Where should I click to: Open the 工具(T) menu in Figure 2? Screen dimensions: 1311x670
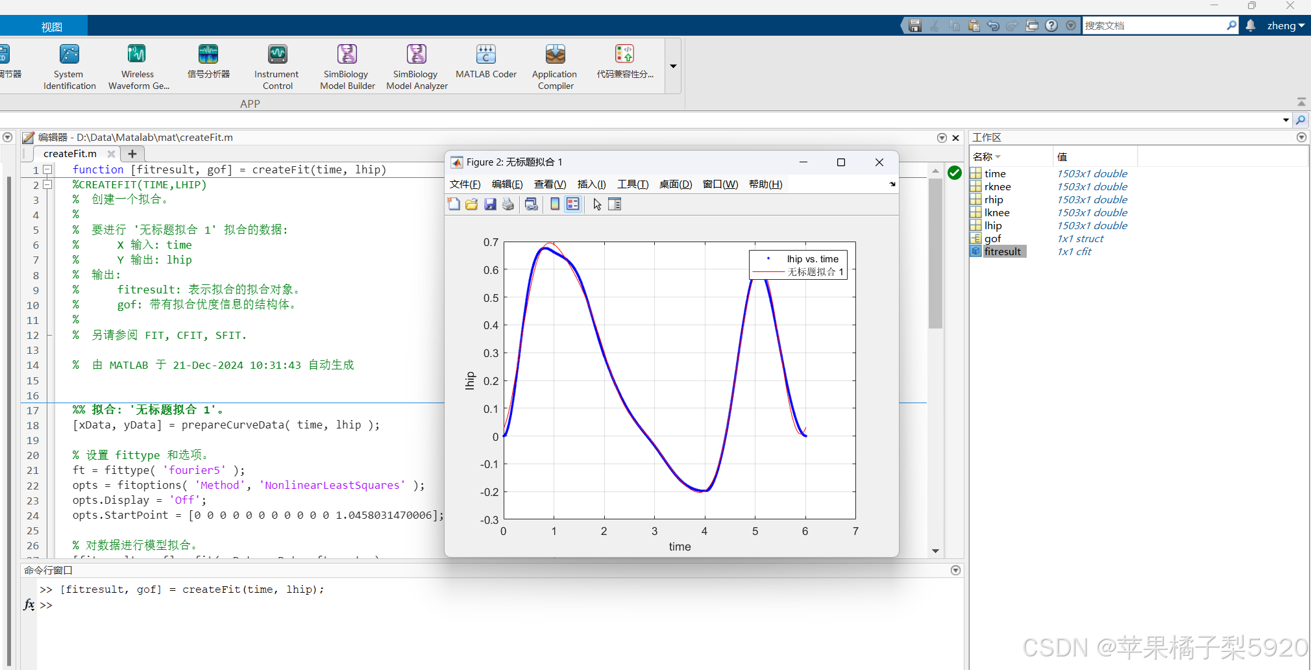tap(633, 184)
